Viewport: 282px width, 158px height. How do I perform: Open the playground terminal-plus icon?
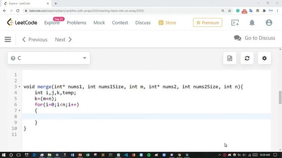[235, 22]
